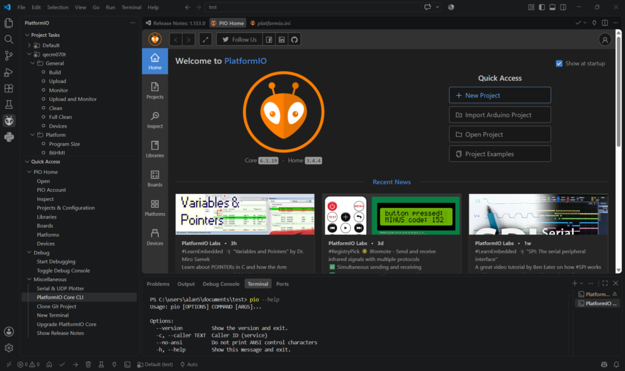The width and height of the screenshot is (625, 371).
Task: Toggle the Show at startup checkbox
Action: point(559,63)
